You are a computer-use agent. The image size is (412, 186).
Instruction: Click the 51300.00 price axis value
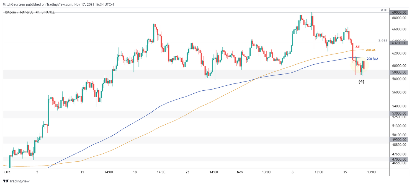pyautogui.click(x=399, y=126)
